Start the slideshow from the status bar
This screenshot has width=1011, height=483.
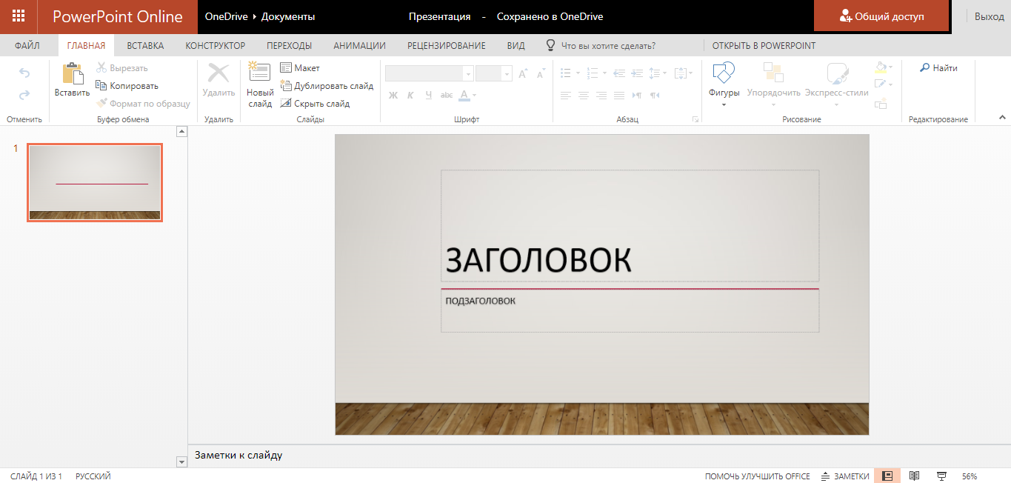[x=941, y=475]
